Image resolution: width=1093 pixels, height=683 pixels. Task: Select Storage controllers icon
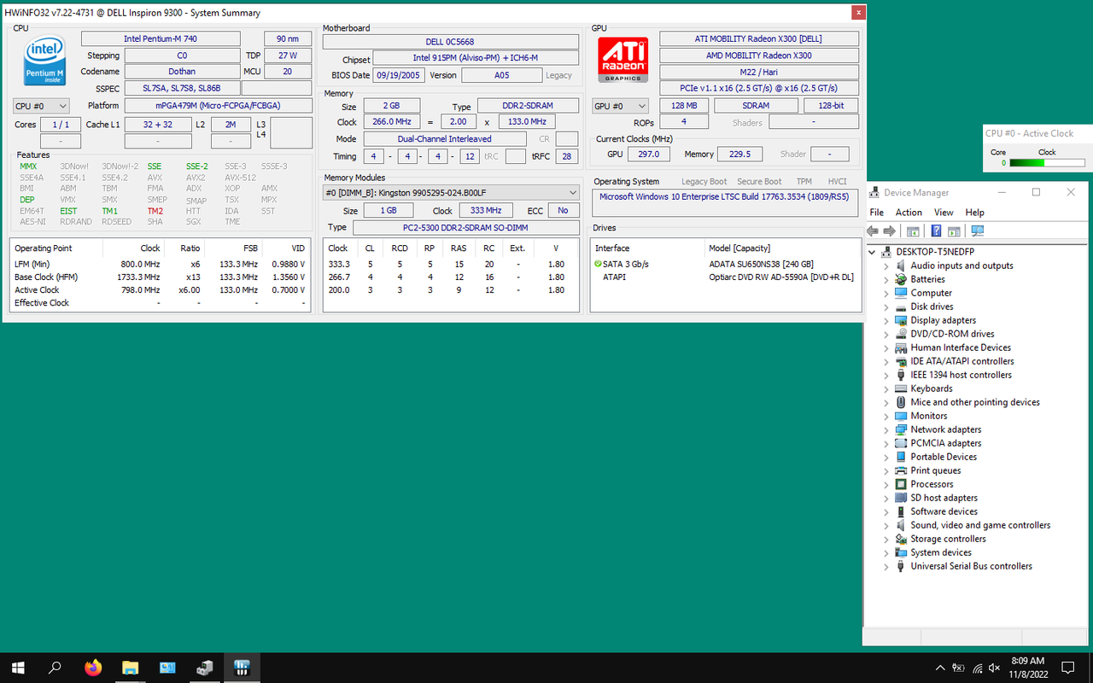click(901, 539)
